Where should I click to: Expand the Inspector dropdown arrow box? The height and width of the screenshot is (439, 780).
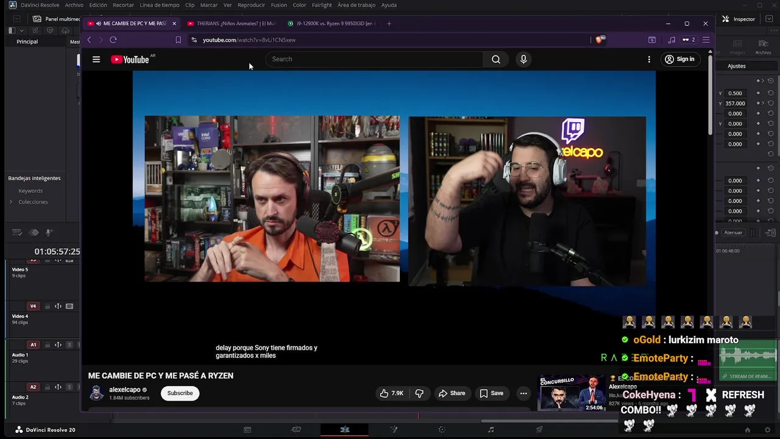[768, 19]
